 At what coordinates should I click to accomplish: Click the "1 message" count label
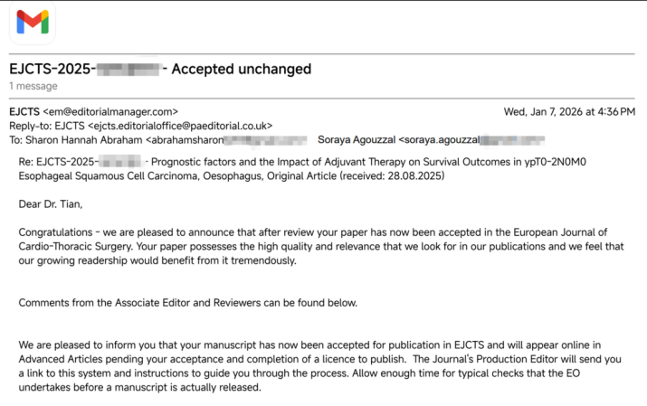tap(33, 86)
